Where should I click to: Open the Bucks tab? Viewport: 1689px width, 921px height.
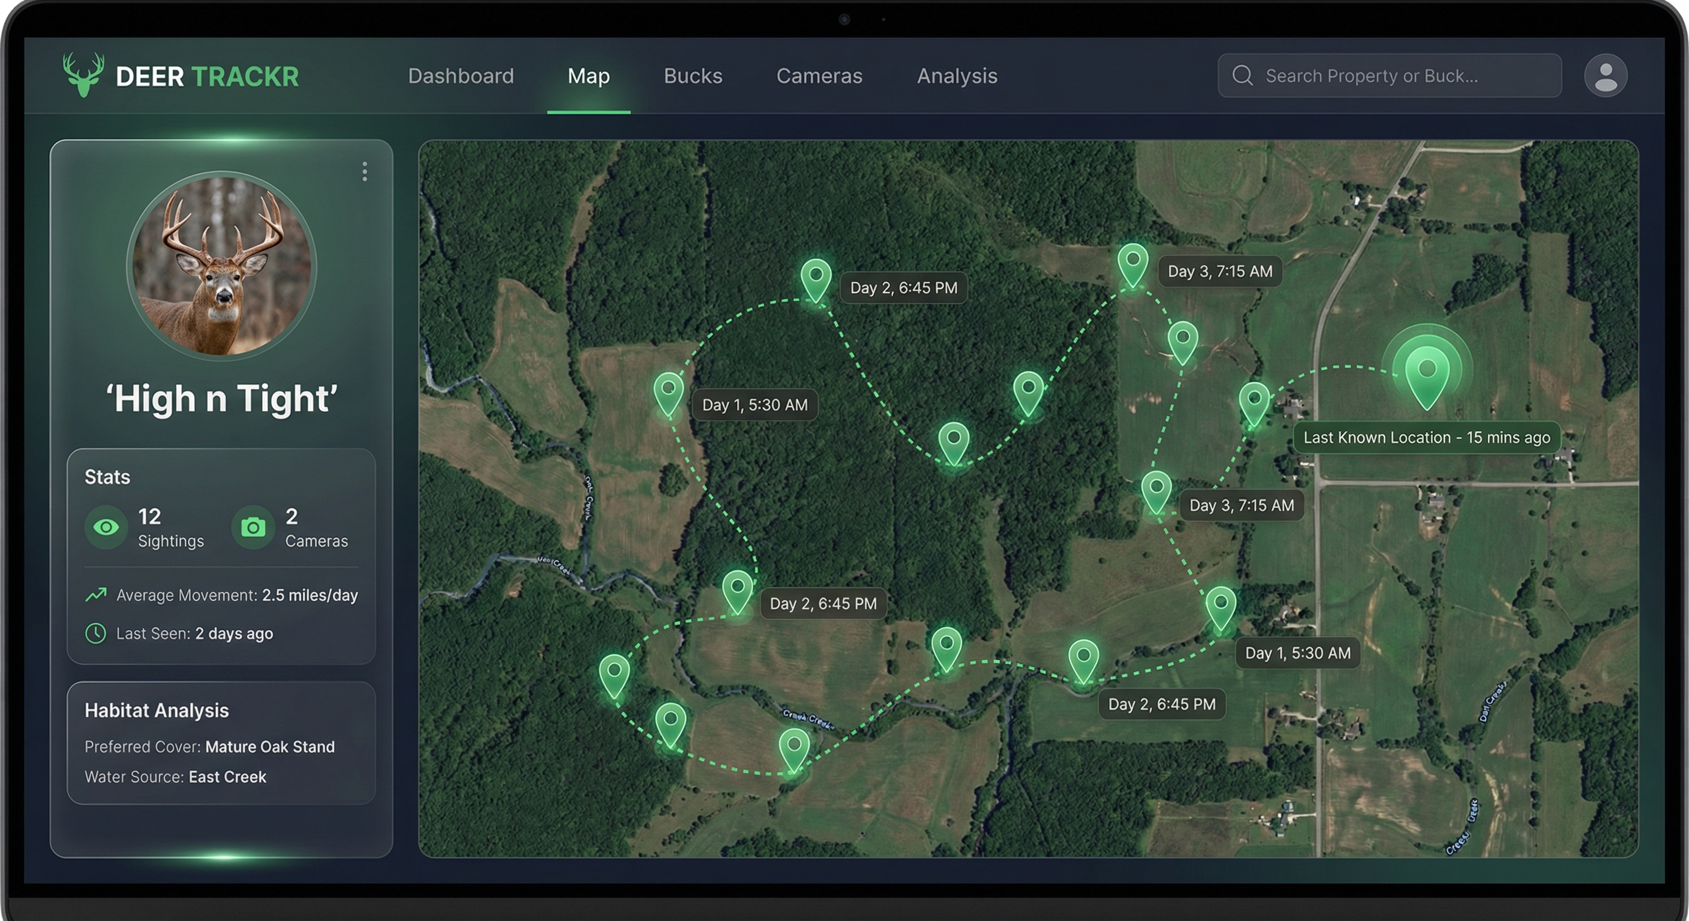coord(693,76)
